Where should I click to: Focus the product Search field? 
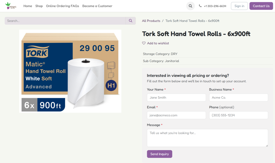coord(65,21)
